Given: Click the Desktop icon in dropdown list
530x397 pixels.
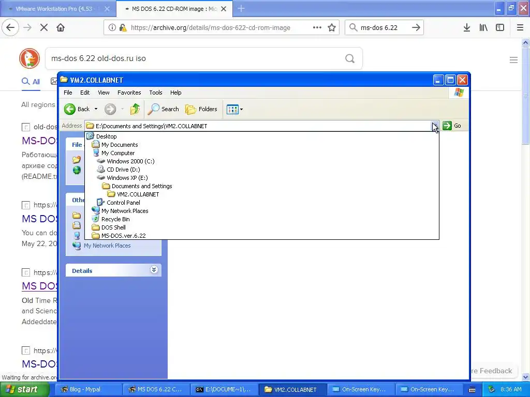Looking at the screenshot, I should pyautogui.click(x=90, y=136).
